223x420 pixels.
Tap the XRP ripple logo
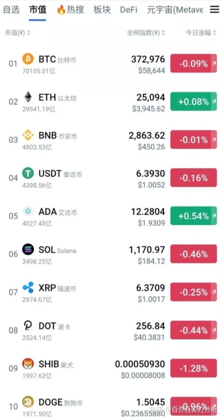click(28, 287)
